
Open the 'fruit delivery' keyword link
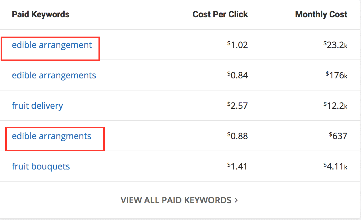pos(37,106)
